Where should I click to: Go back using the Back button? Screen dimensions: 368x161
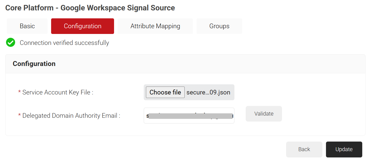pos(304,149)
